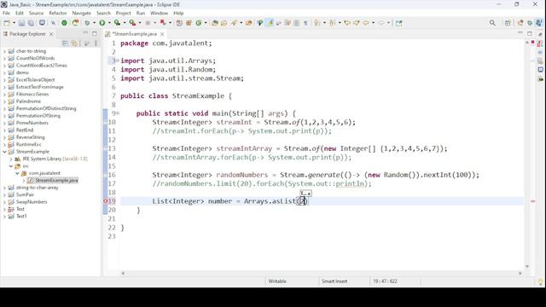Viewport: 546px width, 307px height.
Task: Click the Coverage run toolbar icon
Action: click(118, 23)
